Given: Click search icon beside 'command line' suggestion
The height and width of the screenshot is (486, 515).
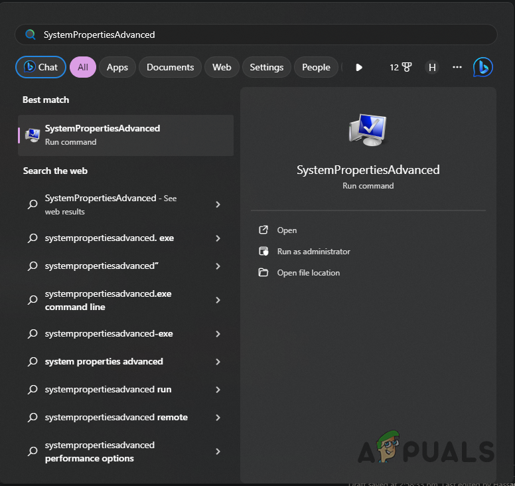Looking at the screenshot, I should click(x=33, y=299).
